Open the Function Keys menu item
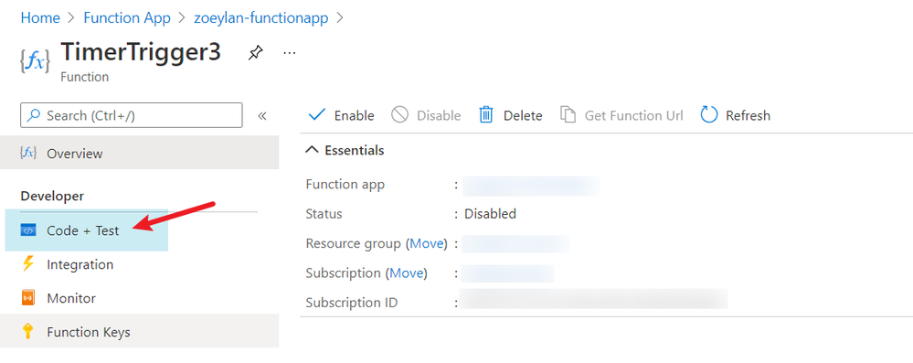 pos(139,332)
